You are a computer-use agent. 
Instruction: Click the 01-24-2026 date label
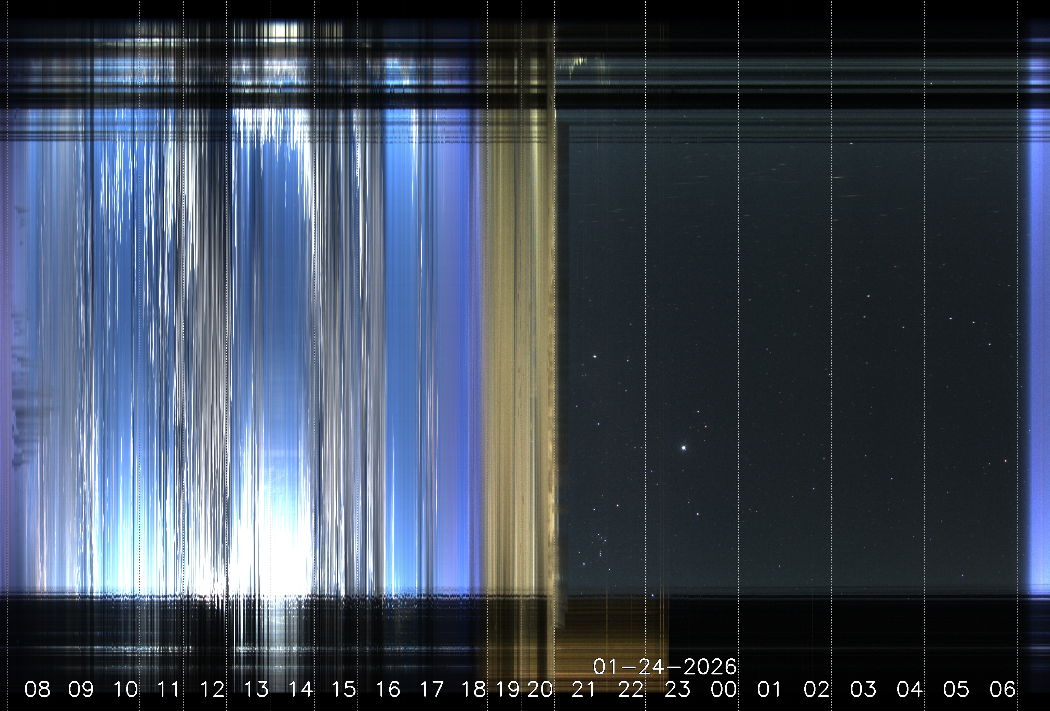point(664,667)
